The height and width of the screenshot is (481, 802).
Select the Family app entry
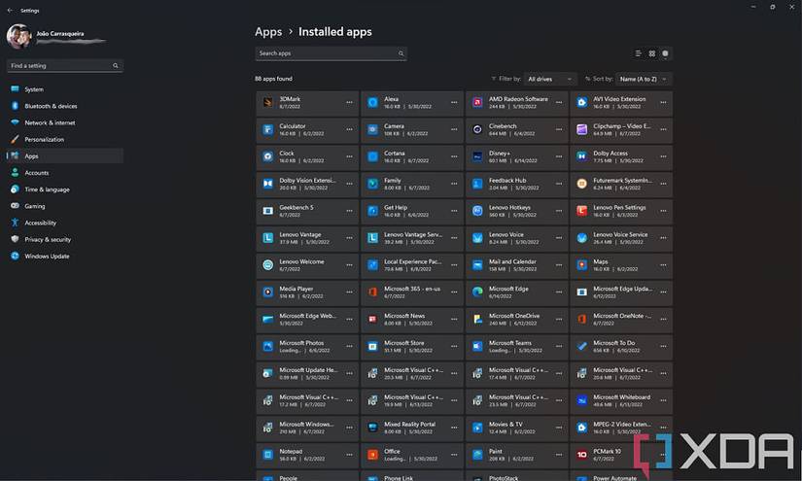point(412,184)
